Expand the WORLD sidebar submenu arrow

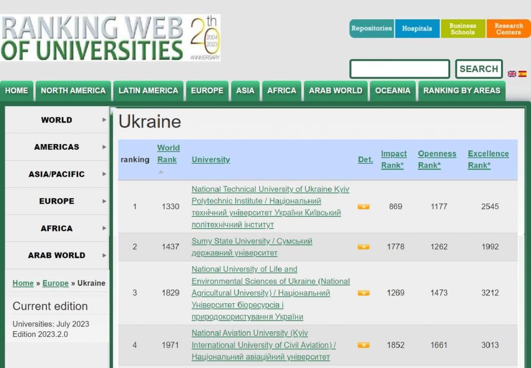click(x=104, y=120)
